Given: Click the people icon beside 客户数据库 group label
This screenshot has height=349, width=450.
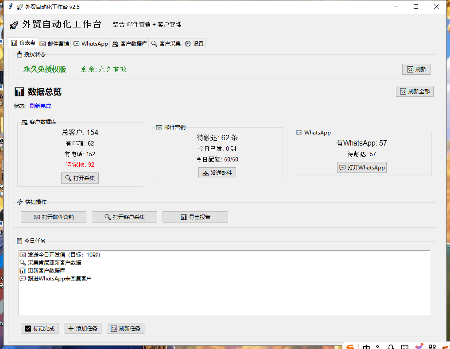Looking at the screenshot, I should pyautogui.click(x=24, y=123).
